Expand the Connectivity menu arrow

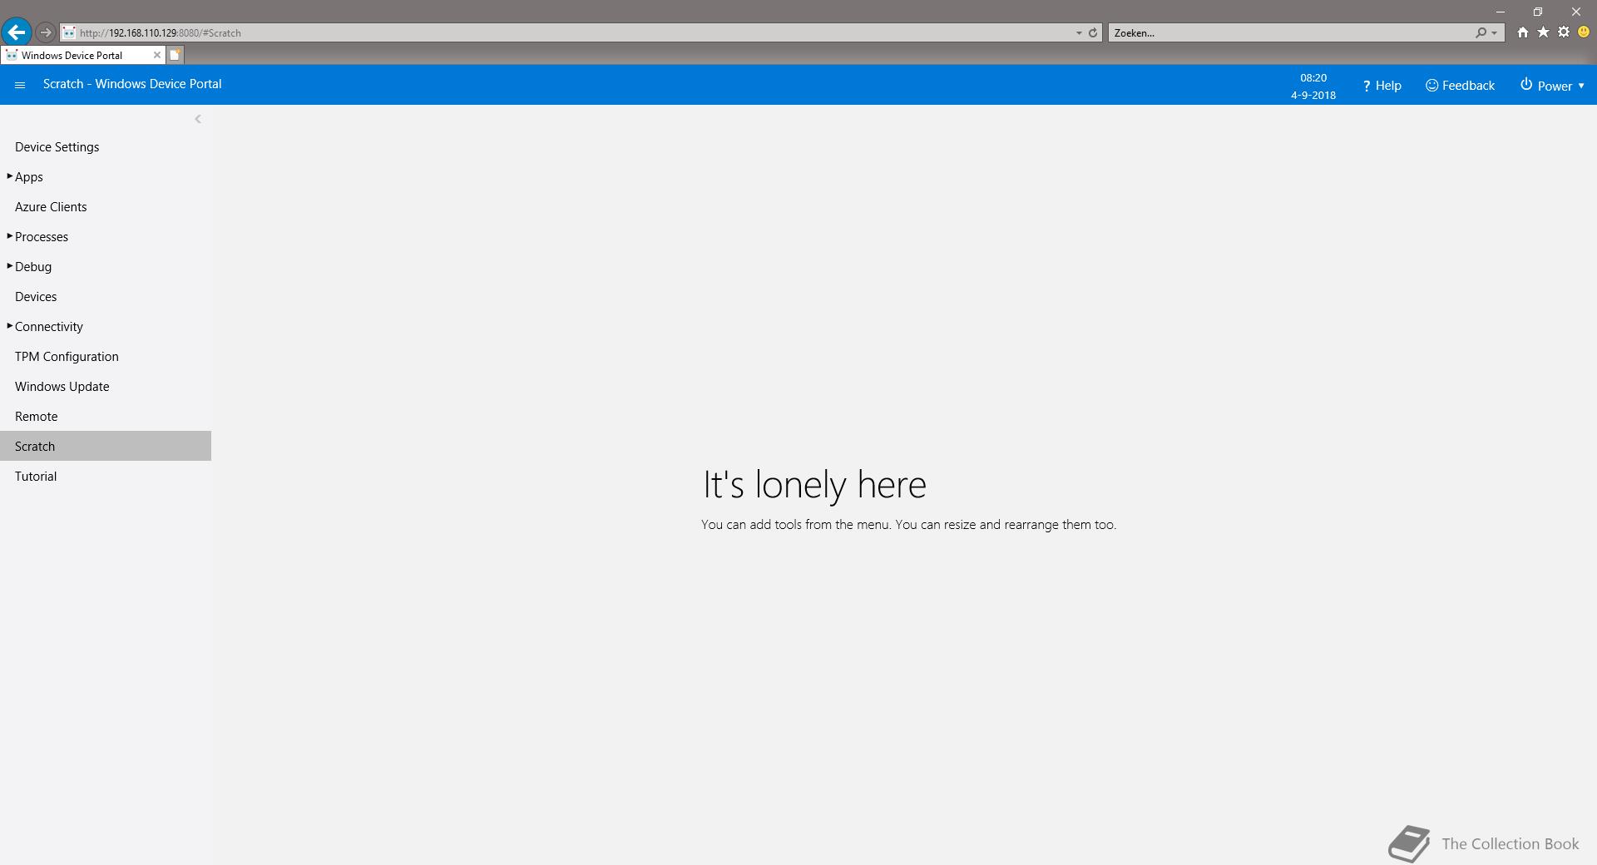[9, 326]
